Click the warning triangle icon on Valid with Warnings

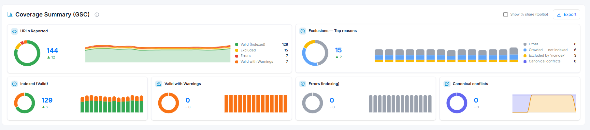159,84
